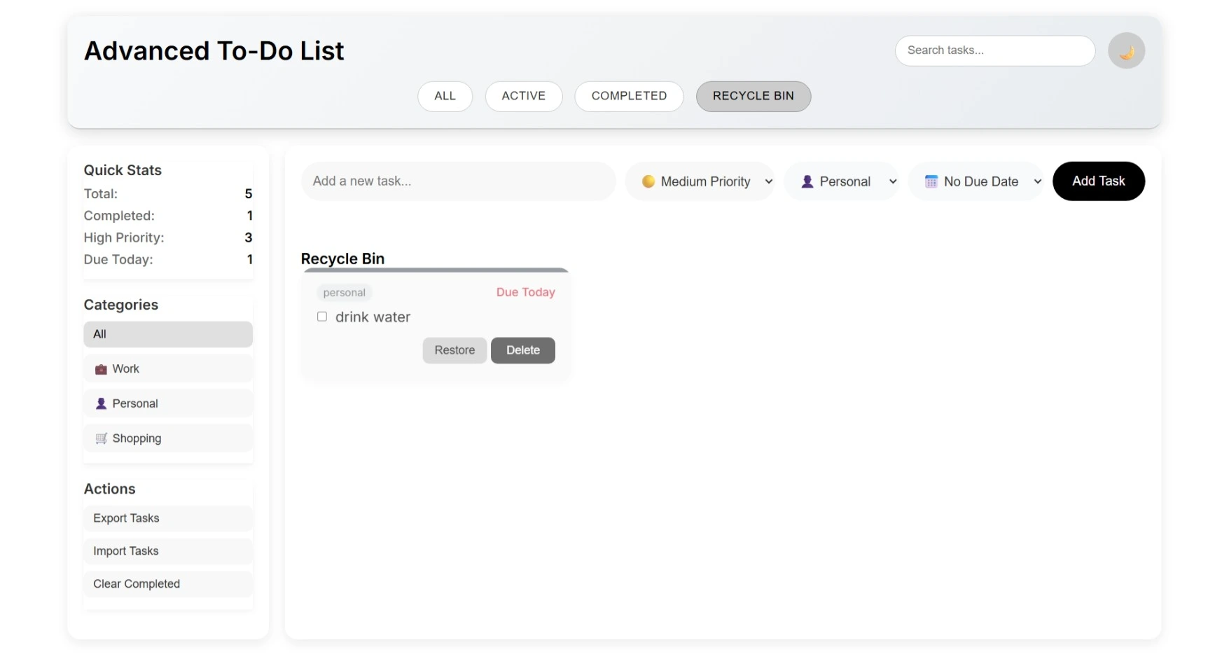Screen dimensions: 1229x671
Task: Expand the Personal category dropdown
Action: (x=842, y=181)
